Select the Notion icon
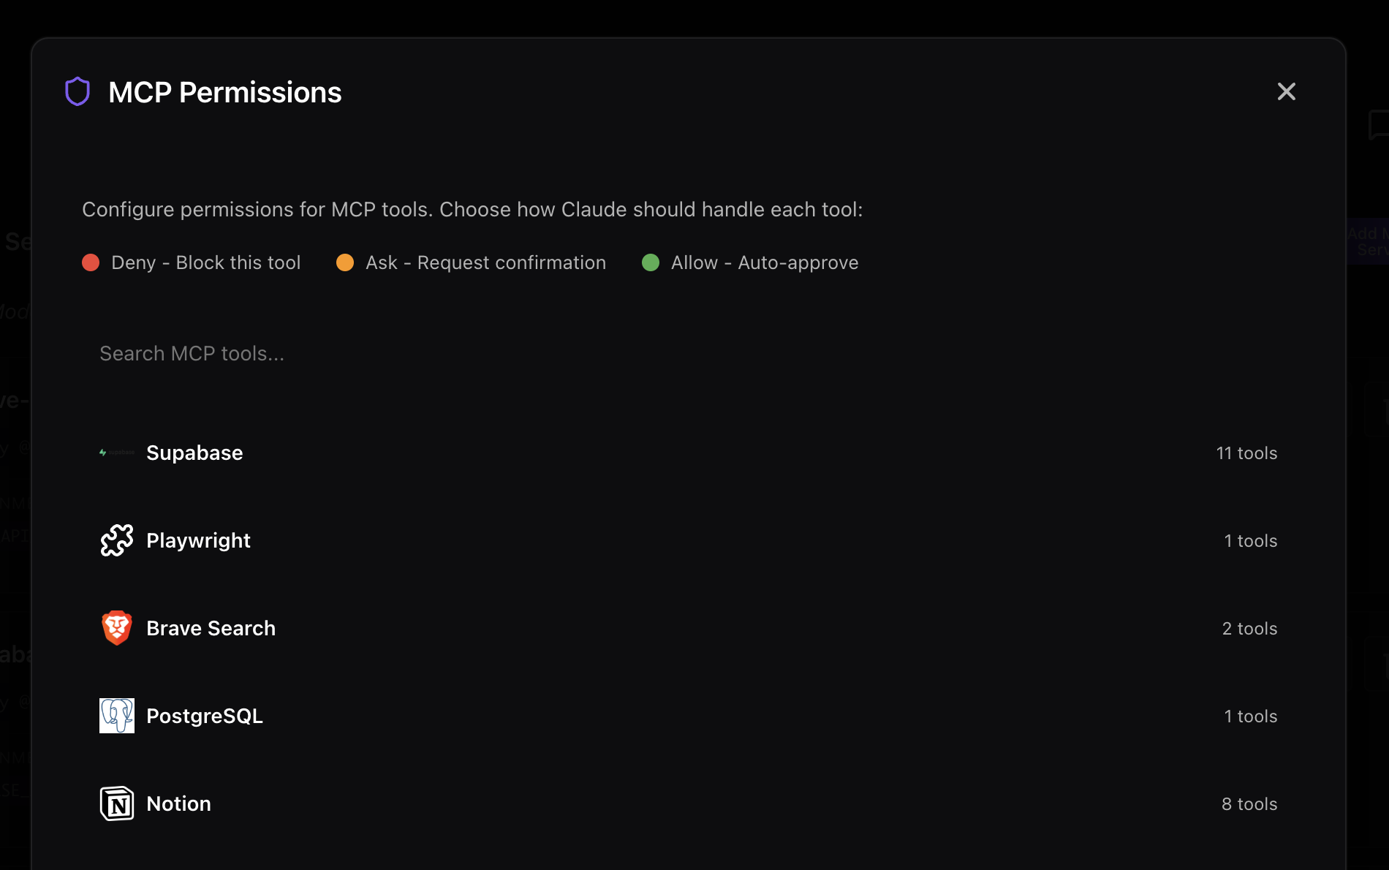1389x870 pixels. [116, 803]
